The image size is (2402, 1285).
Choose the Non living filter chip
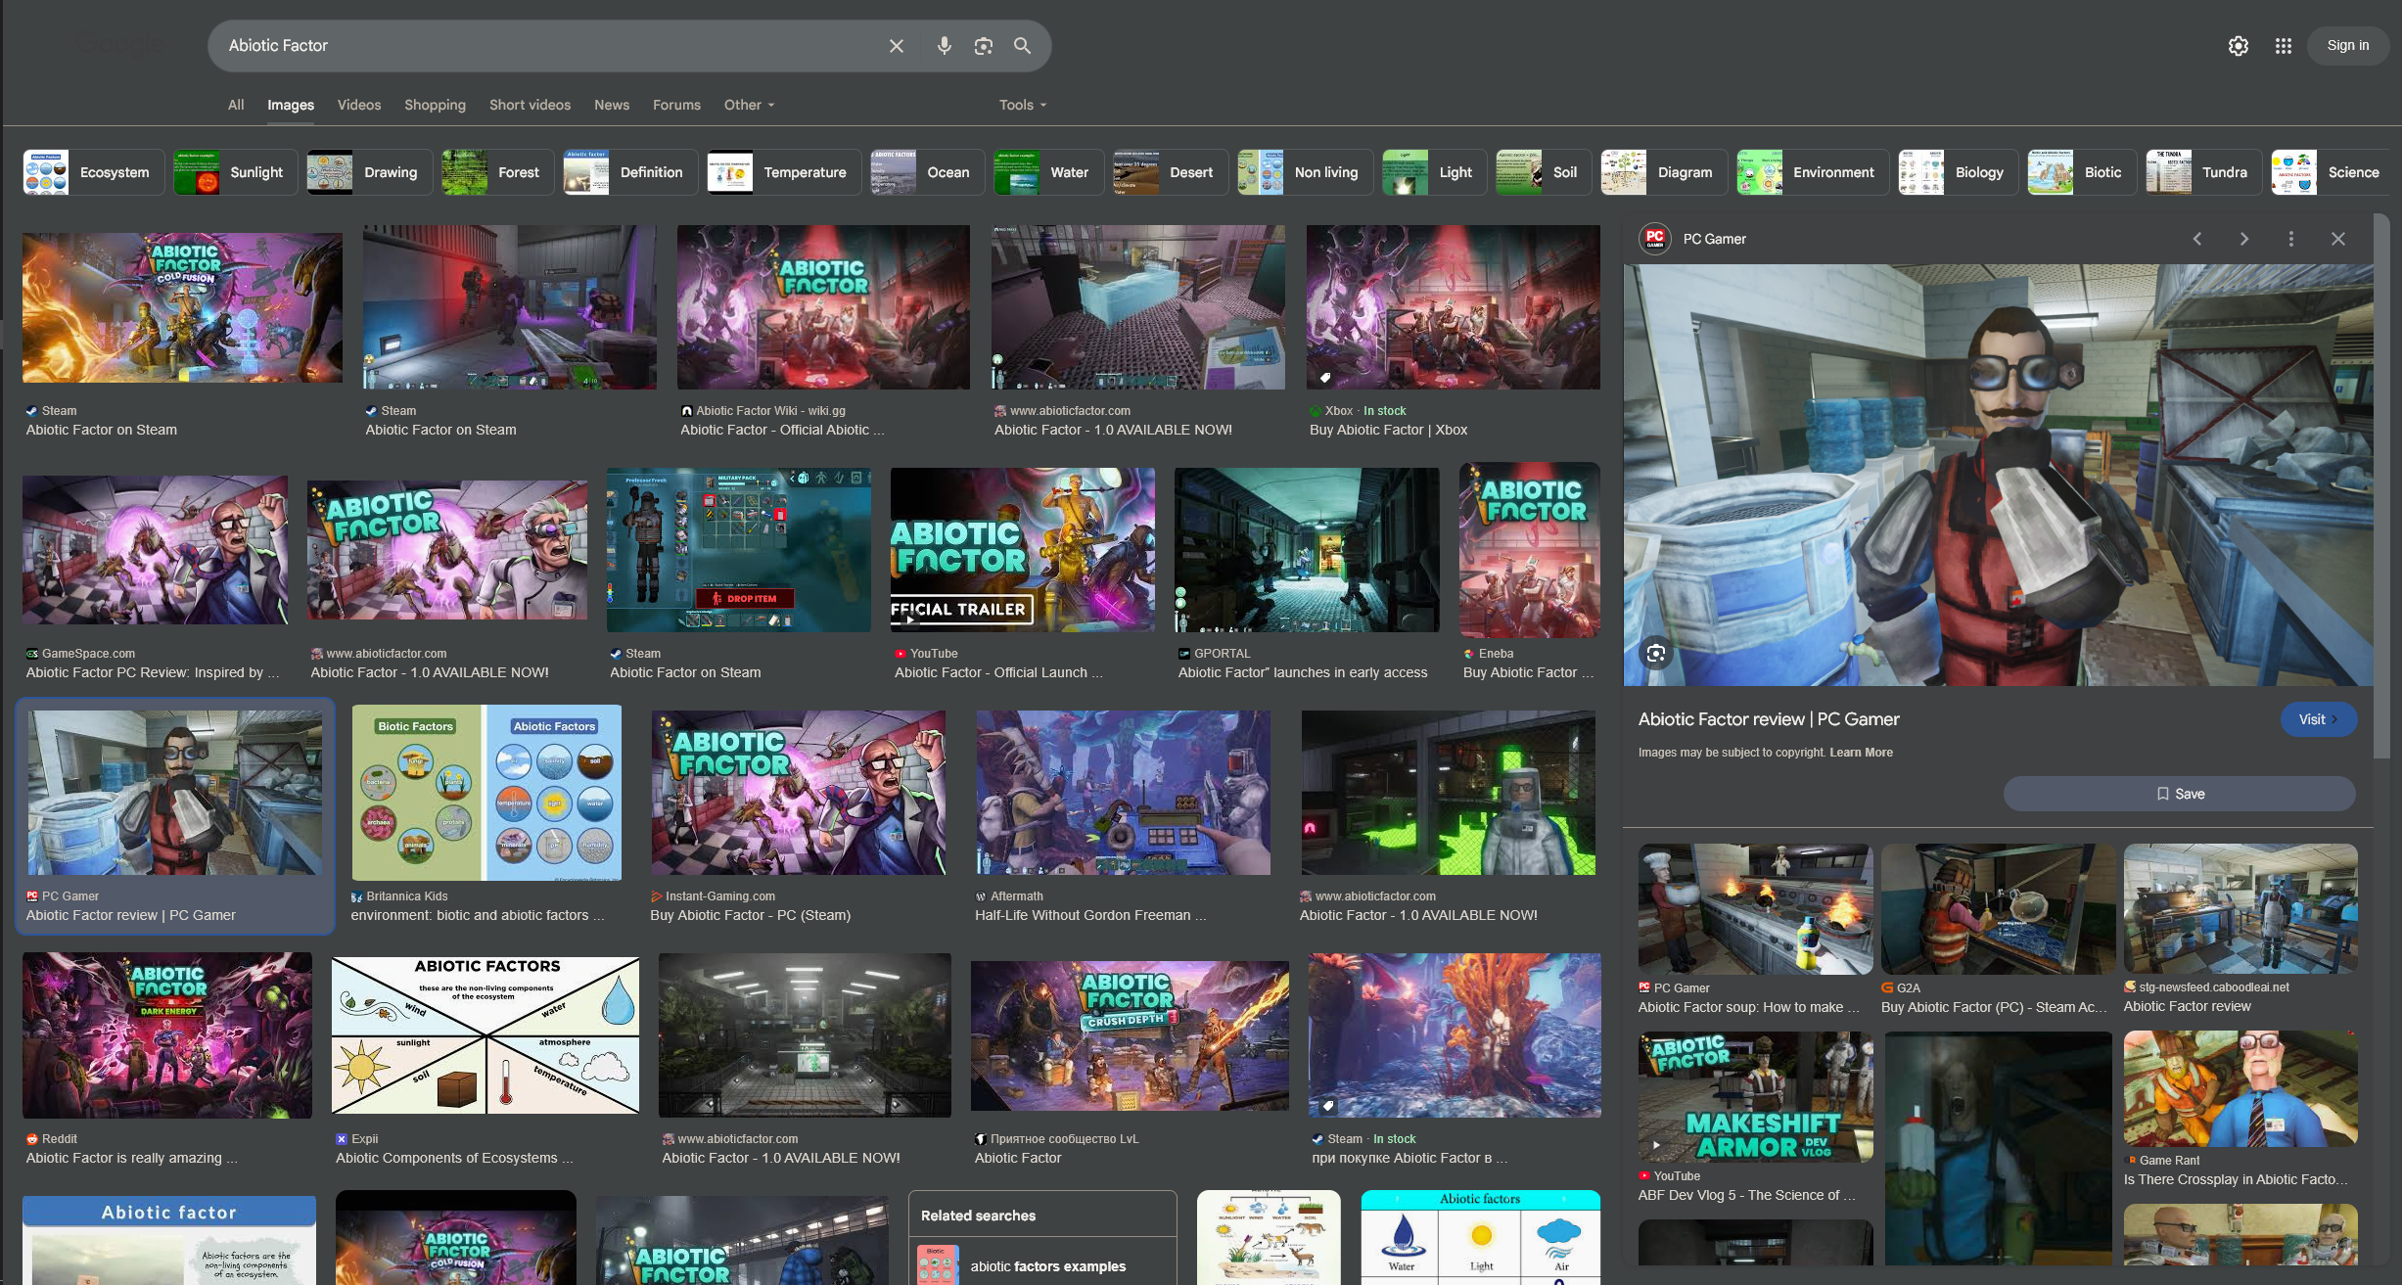click(1305, 172)
